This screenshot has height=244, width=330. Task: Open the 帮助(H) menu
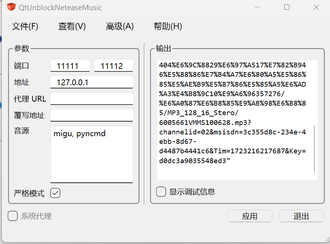click(x=168, y=27)
